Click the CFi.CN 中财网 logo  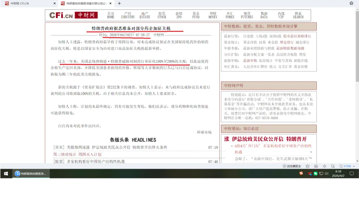point(73,15)
